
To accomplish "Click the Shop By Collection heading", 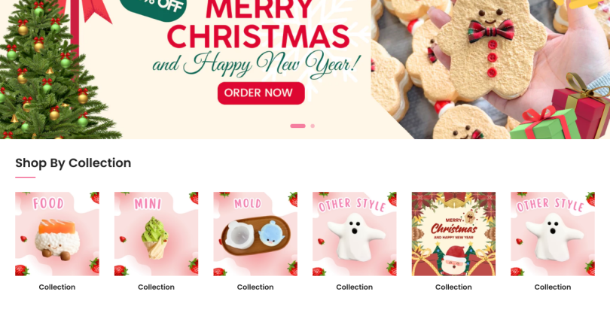I will 73,163.
